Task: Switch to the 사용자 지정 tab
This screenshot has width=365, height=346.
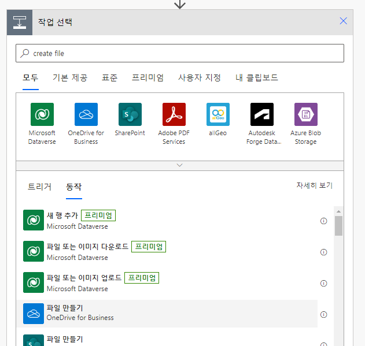Action: coord(200,77)
